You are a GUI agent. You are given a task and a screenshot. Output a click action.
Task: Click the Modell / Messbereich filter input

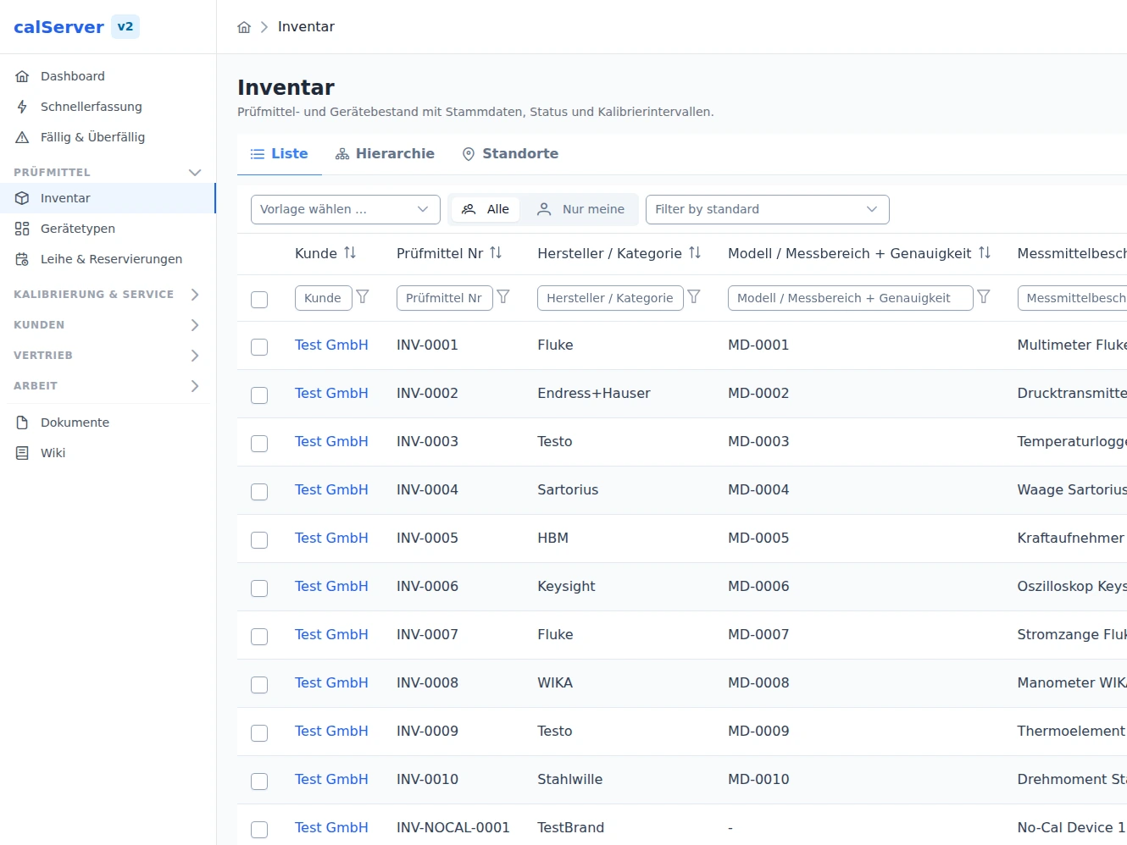(x=851, y=298)
